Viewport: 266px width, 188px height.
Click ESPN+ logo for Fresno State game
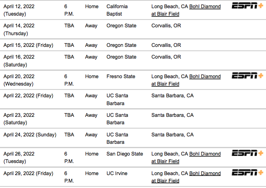click(248, 75)
